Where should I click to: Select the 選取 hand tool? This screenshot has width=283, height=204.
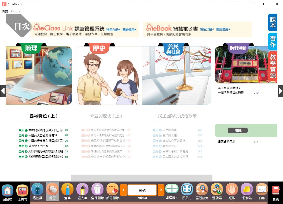point(232,192)
